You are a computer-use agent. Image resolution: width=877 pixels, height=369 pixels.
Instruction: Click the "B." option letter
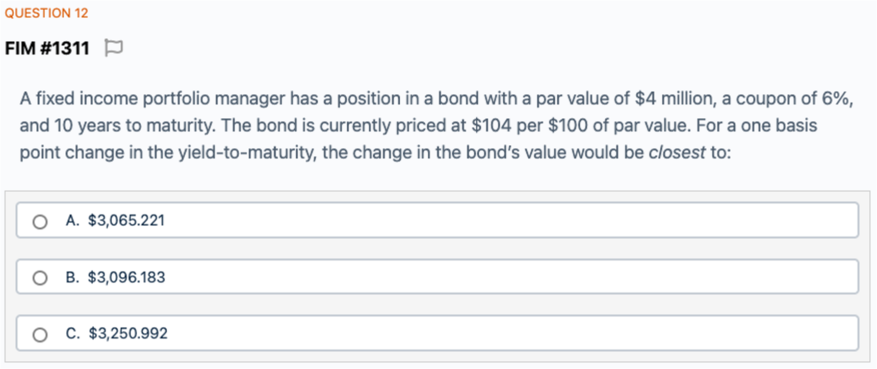(72, 277)
